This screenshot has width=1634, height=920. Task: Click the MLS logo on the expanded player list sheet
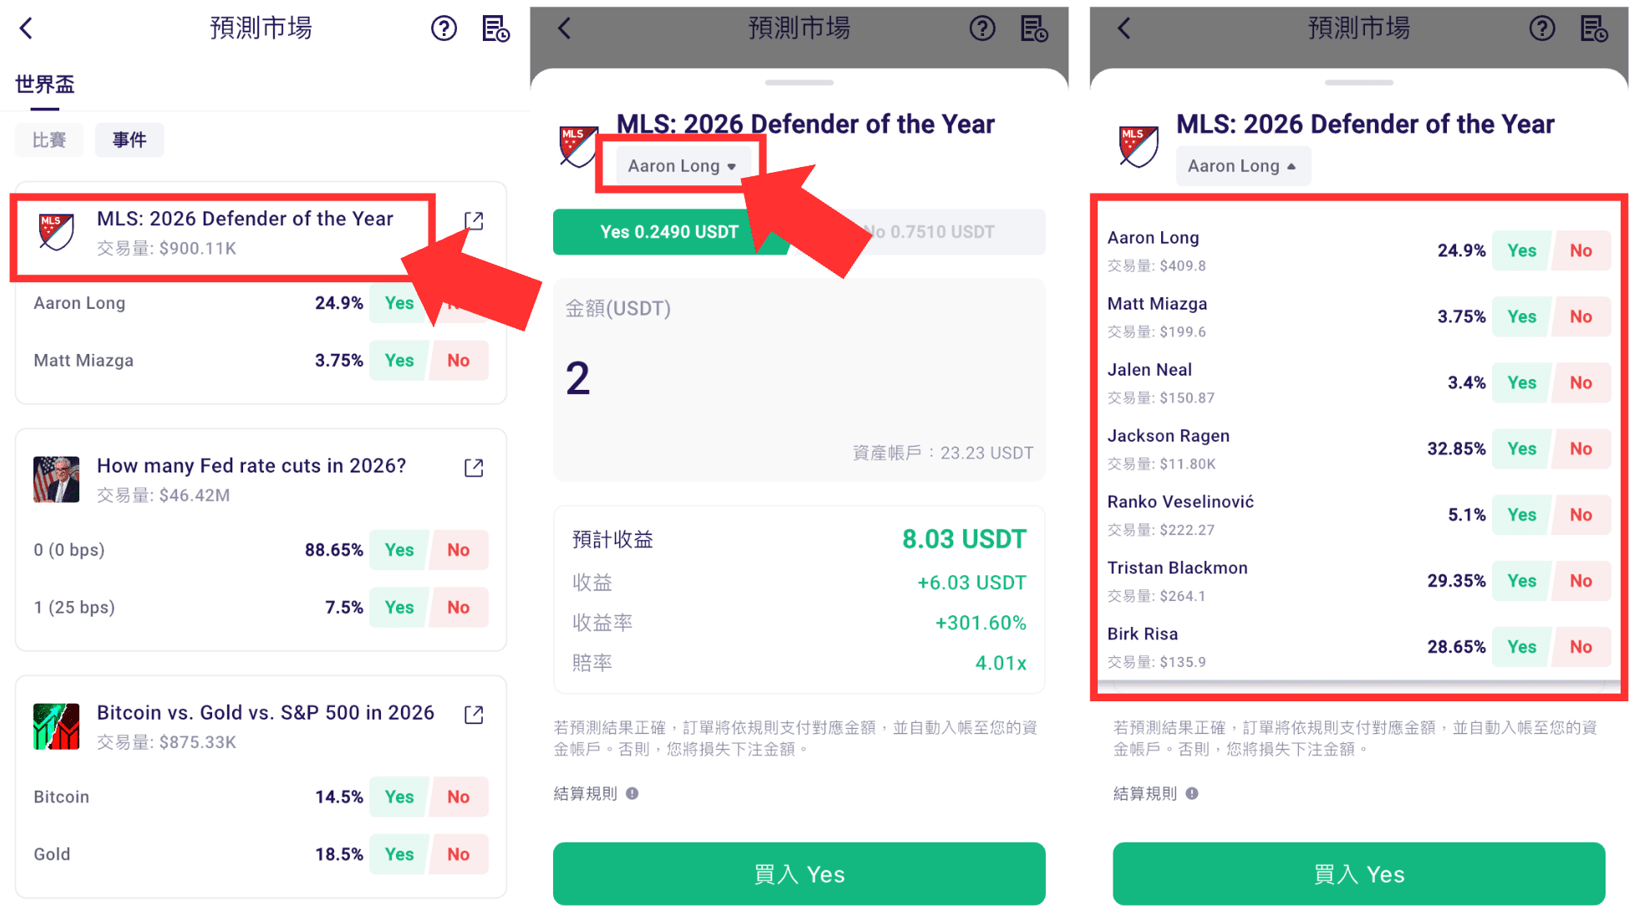tap(1138, 146)
